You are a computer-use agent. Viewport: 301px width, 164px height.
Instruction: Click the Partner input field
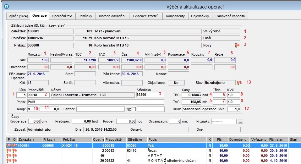101,109
